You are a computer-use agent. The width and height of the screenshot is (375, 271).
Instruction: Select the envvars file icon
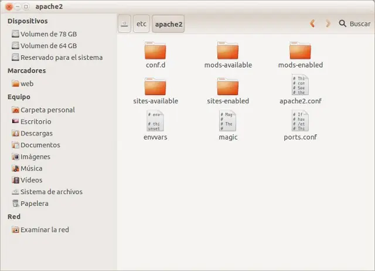(155, 121)
